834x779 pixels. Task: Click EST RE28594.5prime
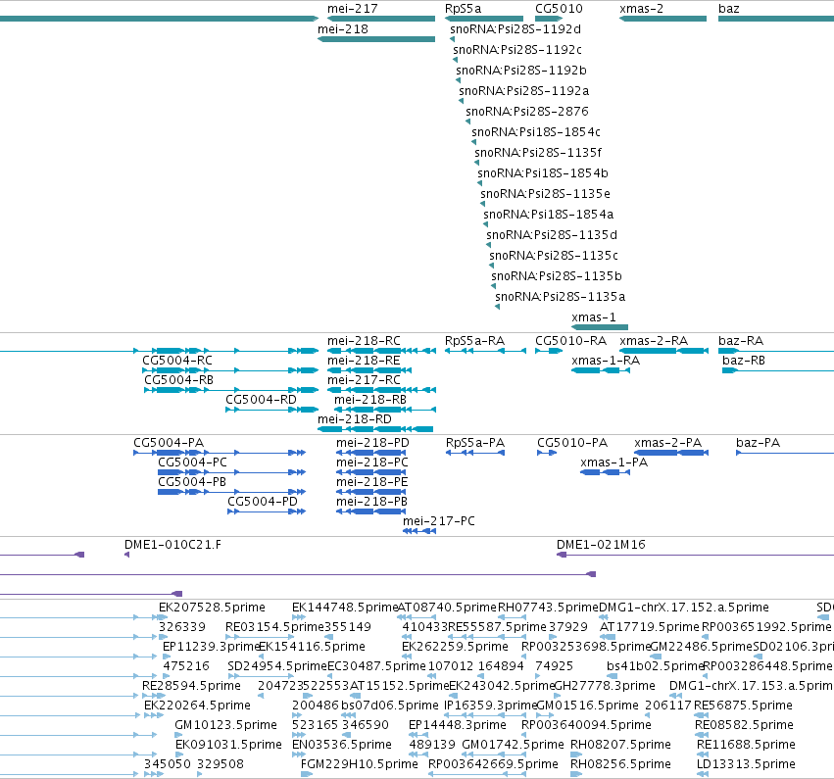click(191, 686)
